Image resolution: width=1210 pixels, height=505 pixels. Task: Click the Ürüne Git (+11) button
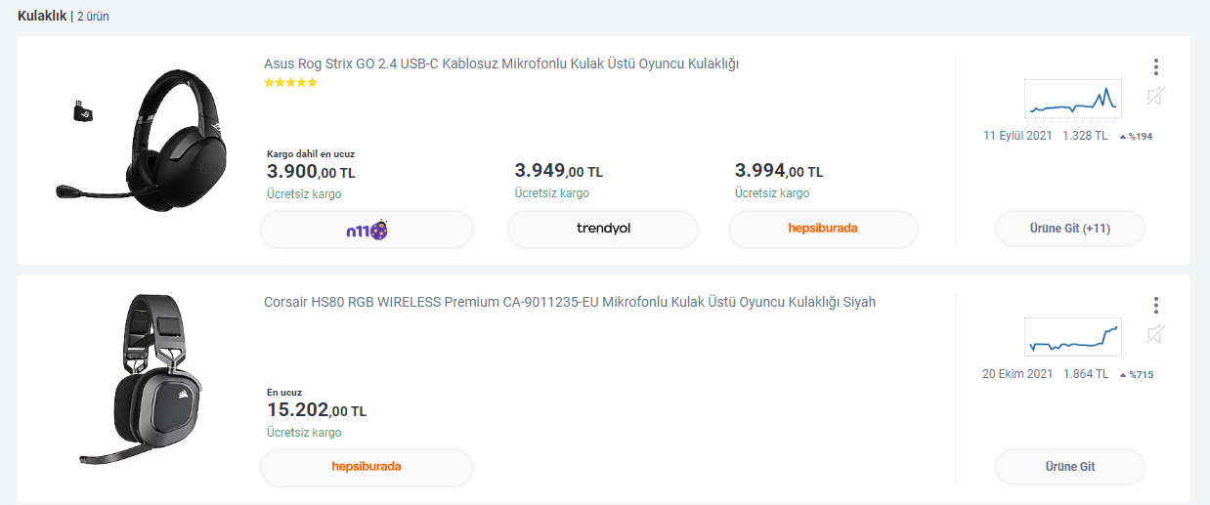pyautogui.click(x=1069, y=229)
